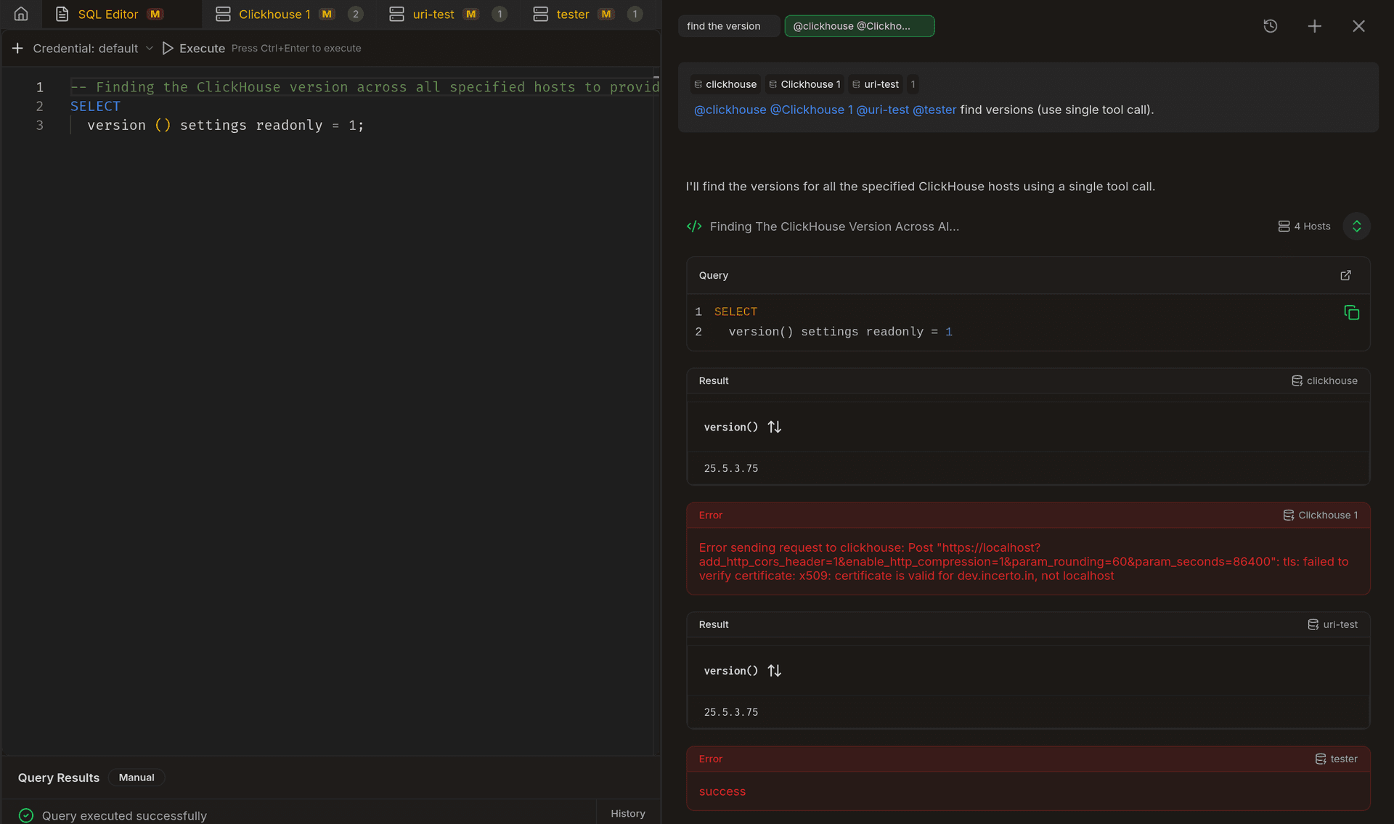Viewport: 1394px width, 824px height.
Task: Click the @uri-test mention link
Action: 882,110
